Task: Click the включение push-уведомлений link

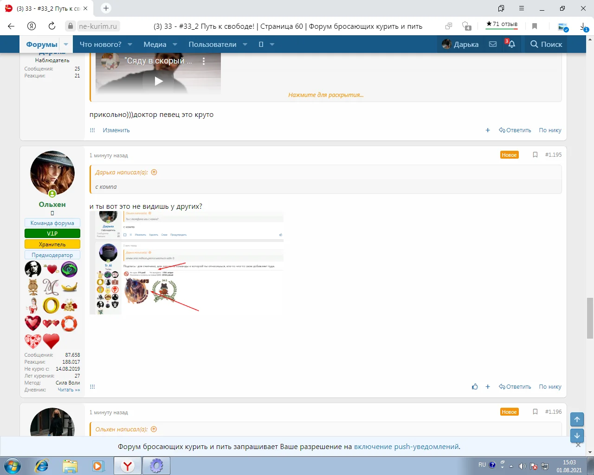Action: [x=407, y=447]
